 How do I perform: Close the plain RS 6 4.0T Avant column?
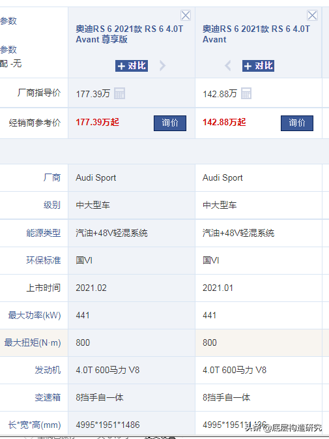pyautogui.click(x=312, y=16)
